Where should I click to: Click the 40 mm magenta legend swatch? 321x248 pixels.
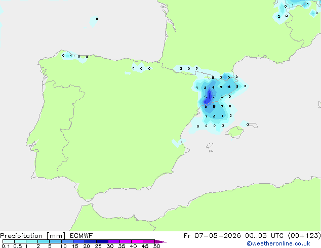click(137, 241)
